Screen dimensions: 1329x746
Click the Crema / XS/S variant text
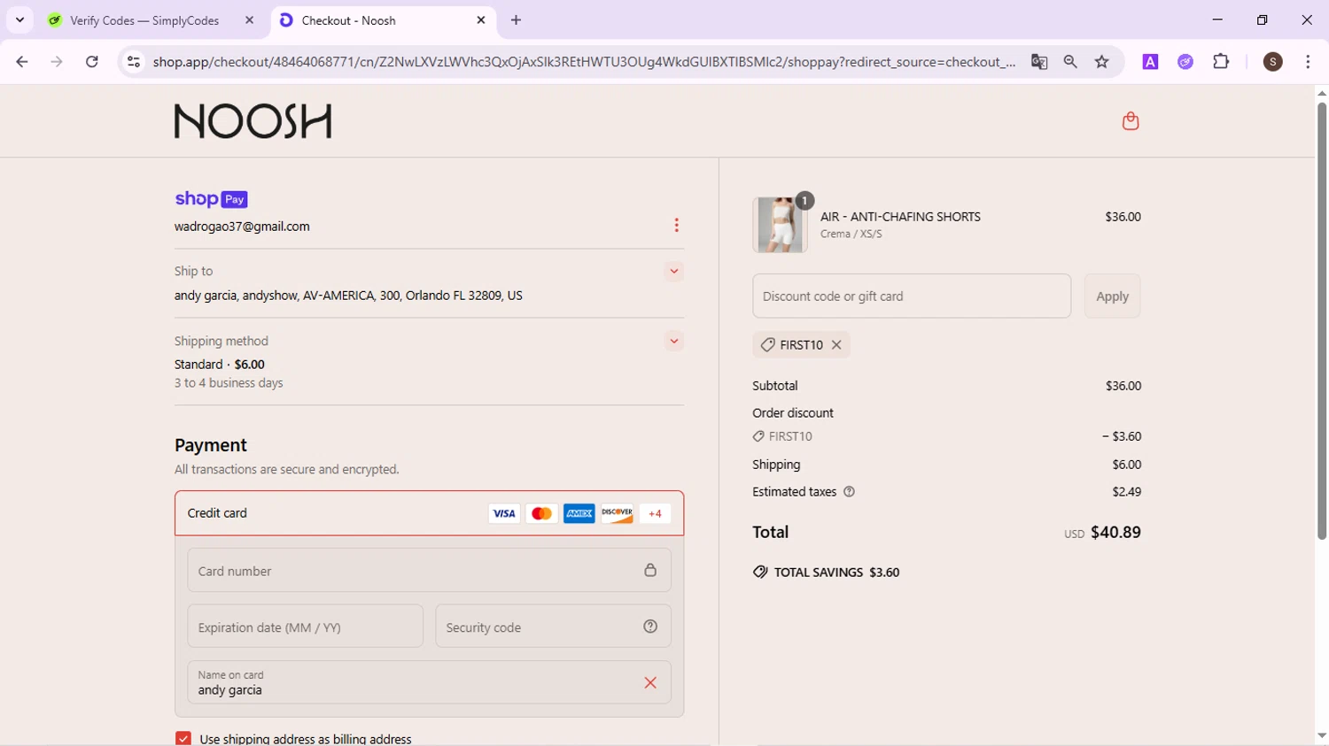click(x=851, y=235)
